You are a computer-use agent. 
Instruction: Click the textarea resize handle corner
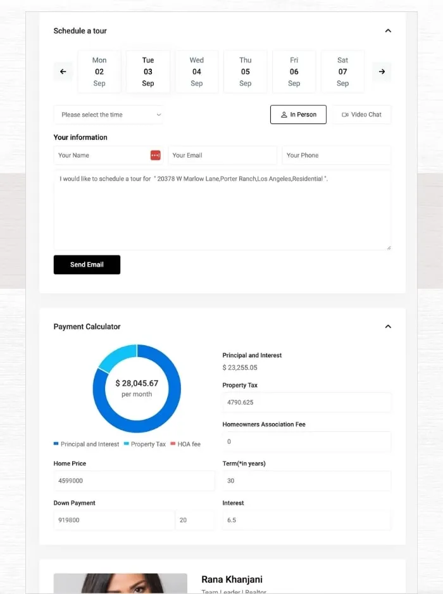tap(389, 248)
